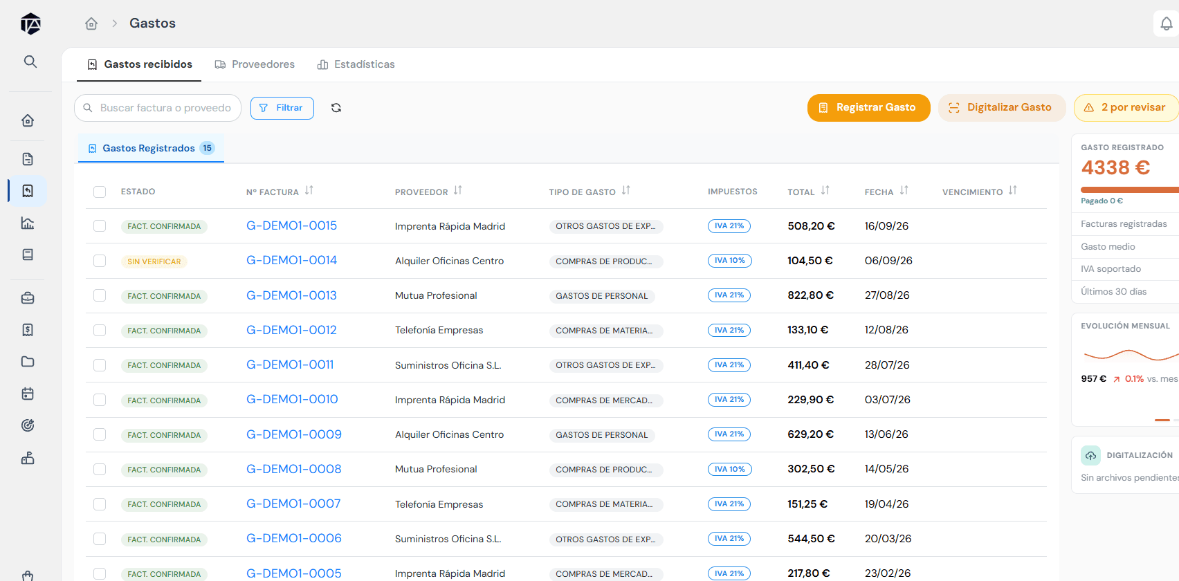Switch to Proveedores tab
The height and width of the screenshot is (581, 1179).
point(255,64)
